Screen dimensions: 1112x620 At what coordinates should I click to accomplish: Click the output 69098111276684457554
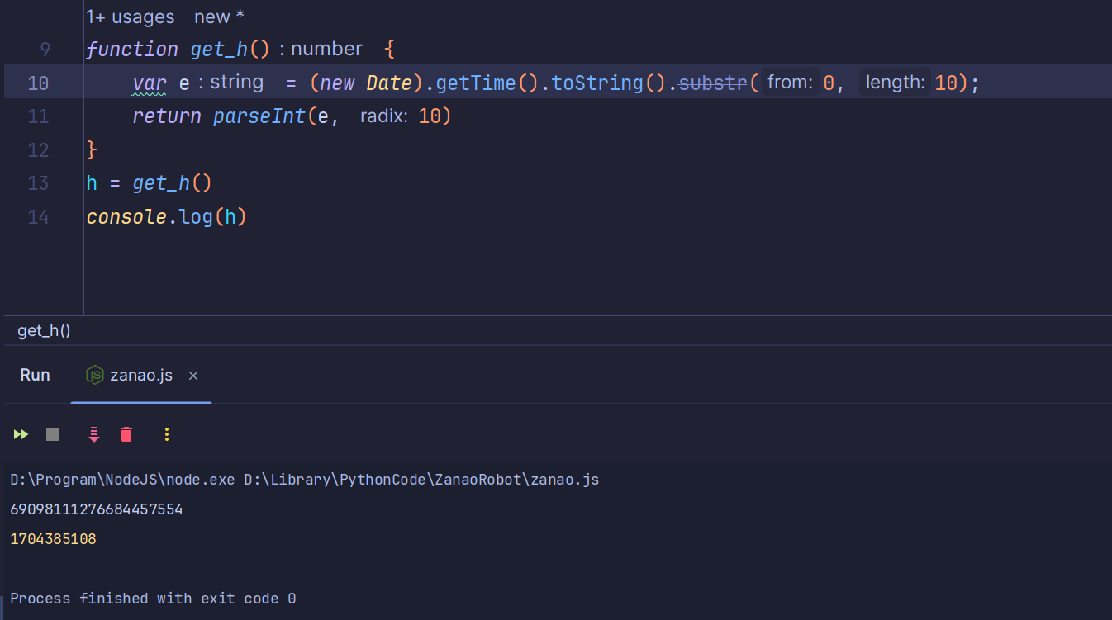coord(97,509)
